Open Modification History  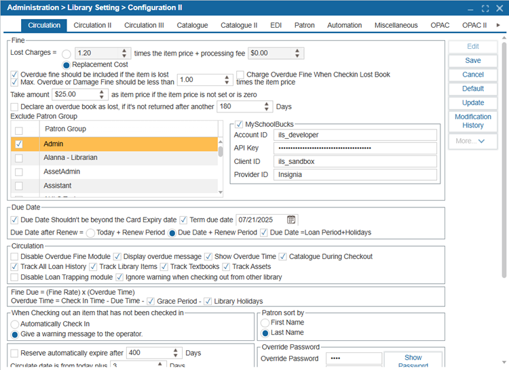click(473, 121)
